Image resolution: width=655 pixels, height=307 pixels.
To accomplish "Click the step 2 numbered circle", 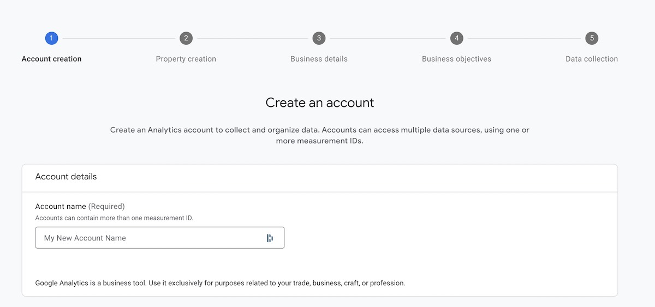I will tap(186, 38).
